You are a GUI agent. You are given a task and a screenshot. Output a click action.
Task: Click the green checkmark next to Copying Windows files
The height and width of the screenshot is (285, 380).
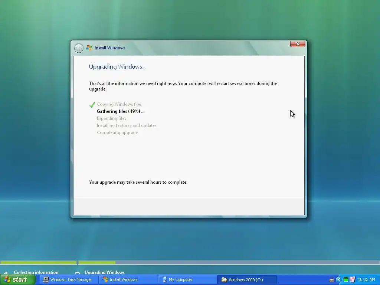click(x=92, y=104)
